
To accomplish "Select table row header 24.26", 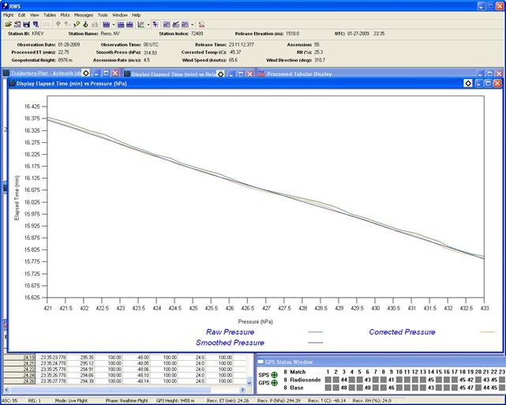I will 20,381.
